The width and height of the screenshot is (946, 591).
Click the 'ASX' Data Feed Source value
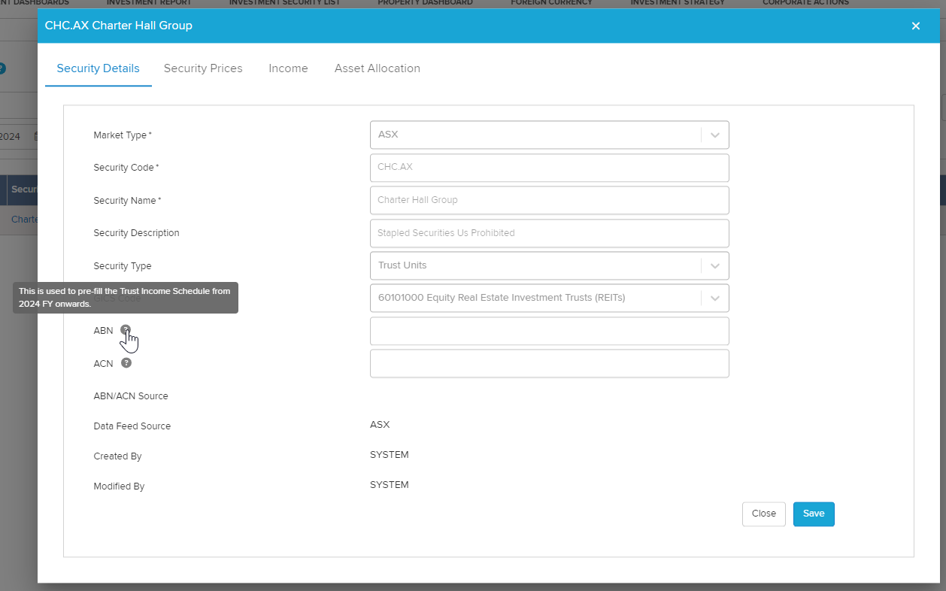[x=380, y=425]
